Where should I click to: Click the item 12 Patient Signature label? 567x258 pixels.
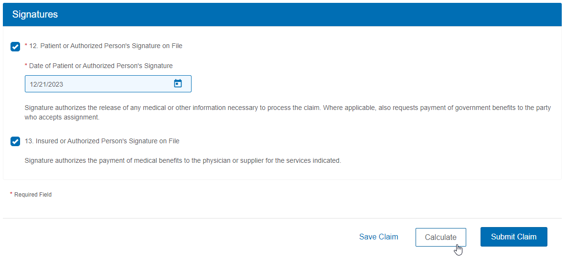pos(106,46)
